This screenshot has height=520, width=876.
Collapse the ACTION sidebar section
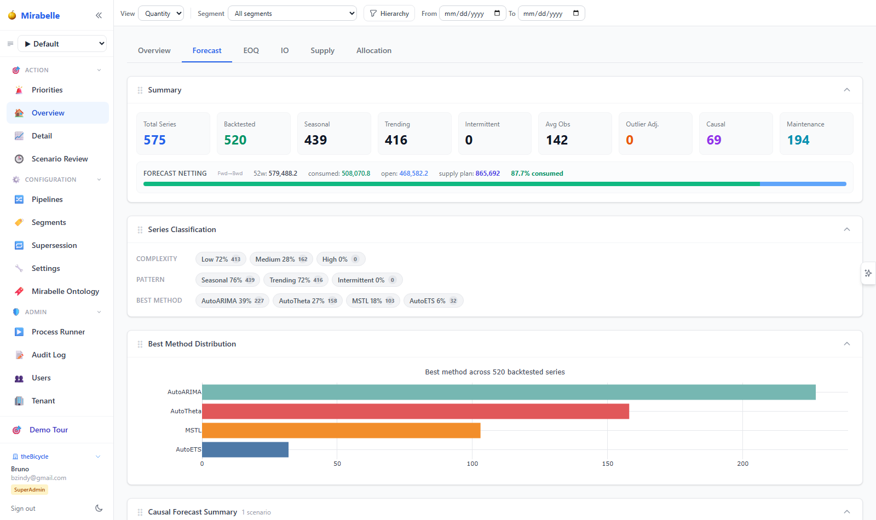(x=99, y=70)
